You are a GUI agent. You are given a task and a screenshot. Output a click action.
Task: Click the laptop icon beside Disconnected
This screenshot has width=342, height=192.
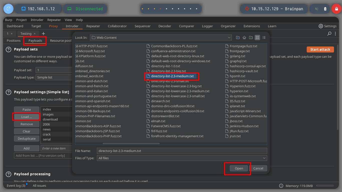(70, 9)
